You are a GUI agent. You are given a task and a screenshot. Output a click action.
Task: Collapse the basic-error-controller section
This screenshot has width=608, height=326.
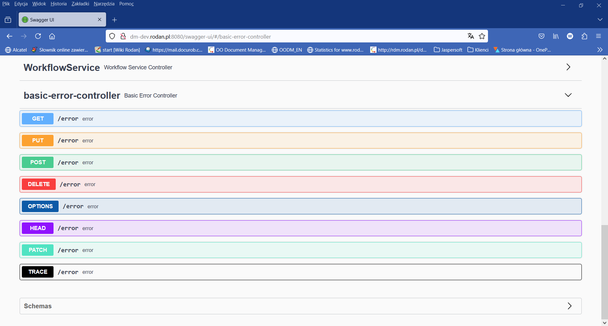(568, 95)
